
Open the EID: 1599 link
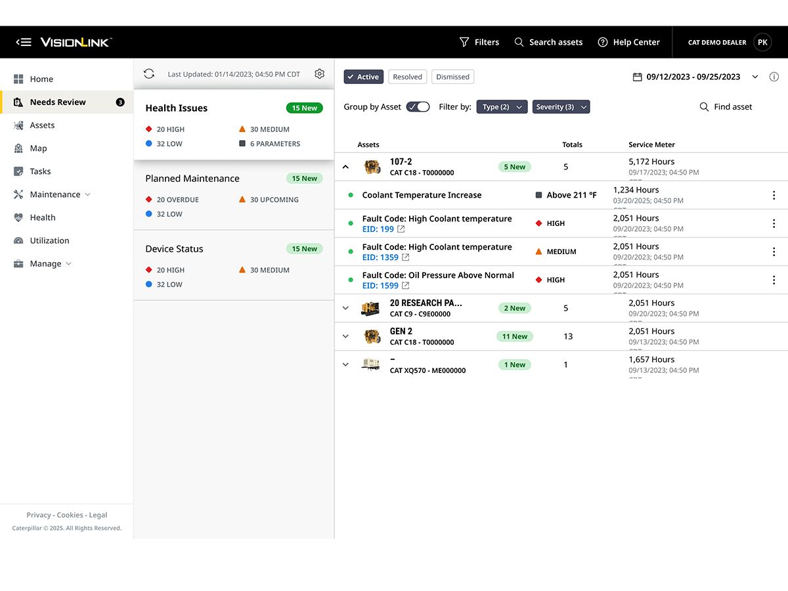coord(380,286)
